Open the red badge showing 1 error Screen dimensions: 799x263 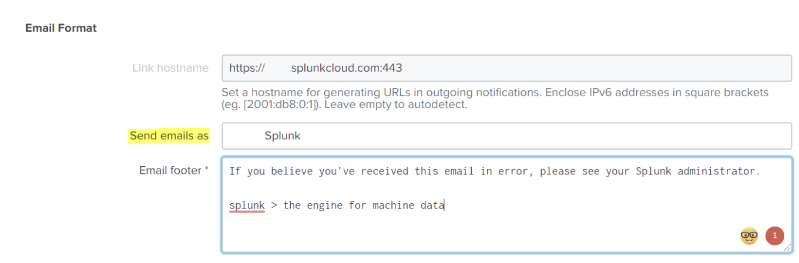[774, 236]
